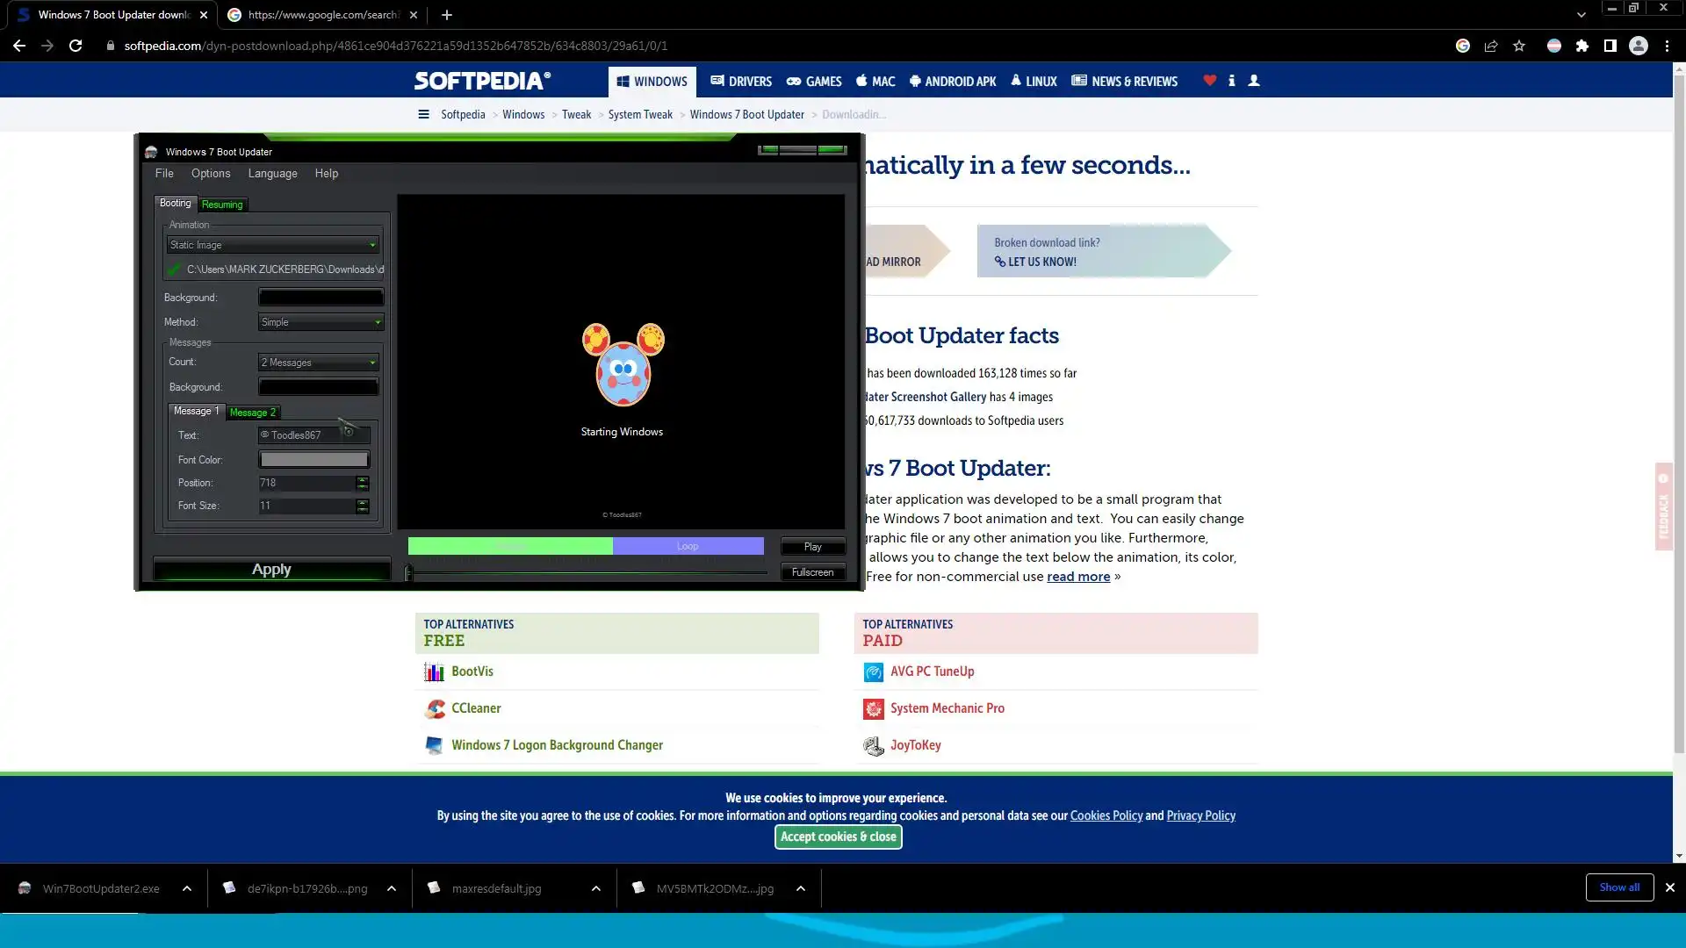Image resolution: width=1686 pixels, height=948 pixels.
Task: Click CCleaner alternative icon
Action: tap(435, 708)
